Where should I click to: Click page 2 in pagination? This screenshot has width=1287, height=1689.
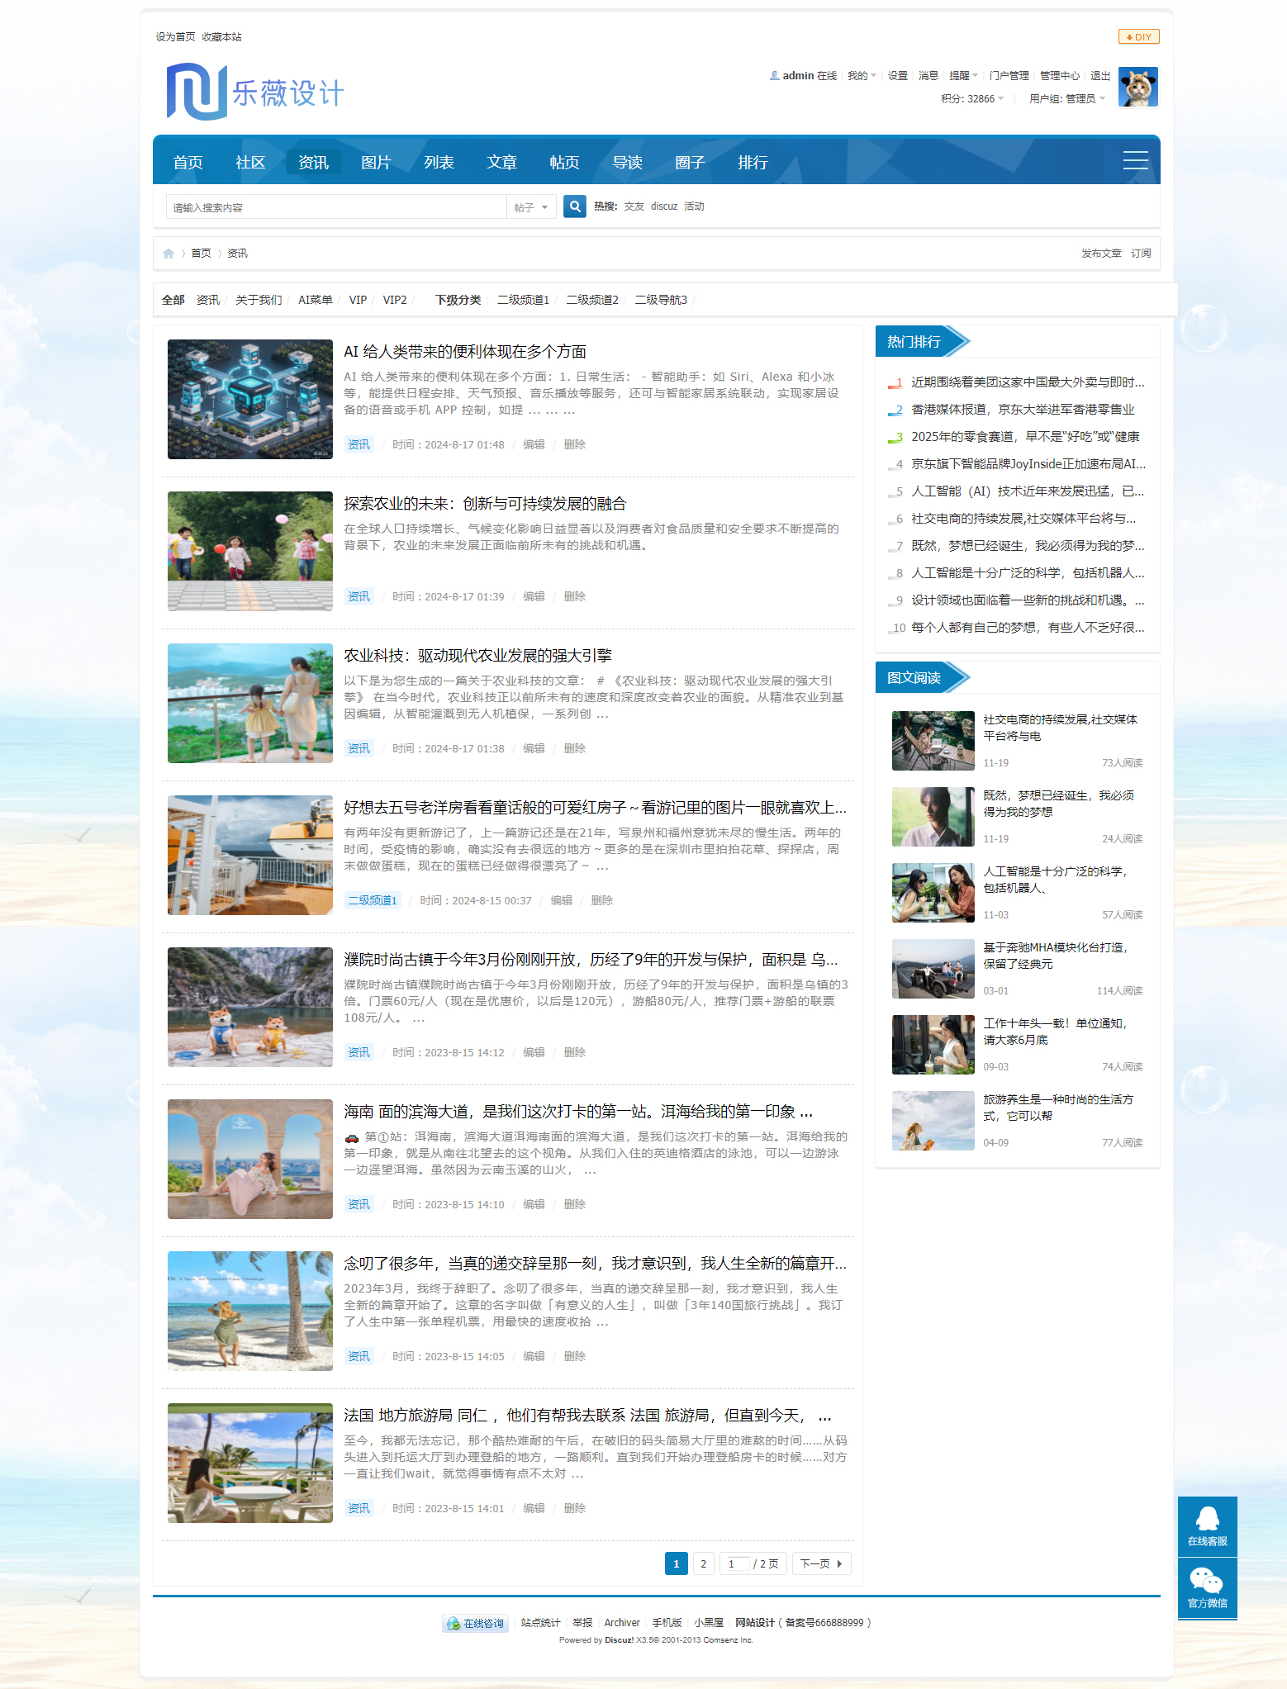coord(703,1563)
